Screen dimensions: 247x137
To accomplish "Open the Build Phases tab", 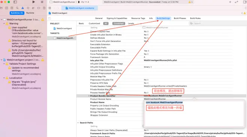I will [x=180, y=18].
